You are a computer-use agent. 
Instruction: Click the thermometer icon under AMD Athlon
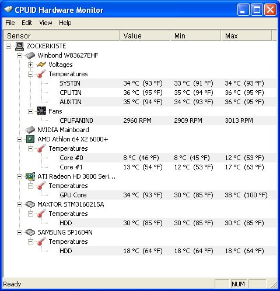[x=41, y=148]
